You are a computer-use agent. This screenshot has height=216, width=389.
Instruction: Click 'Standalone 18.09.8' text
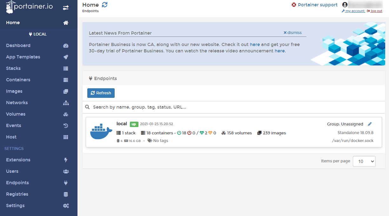point(355,133)
